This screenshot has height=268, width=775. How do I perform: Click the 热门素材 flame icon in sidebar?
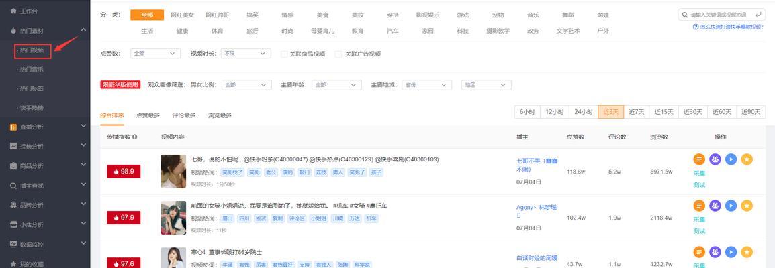click(13, 31)
